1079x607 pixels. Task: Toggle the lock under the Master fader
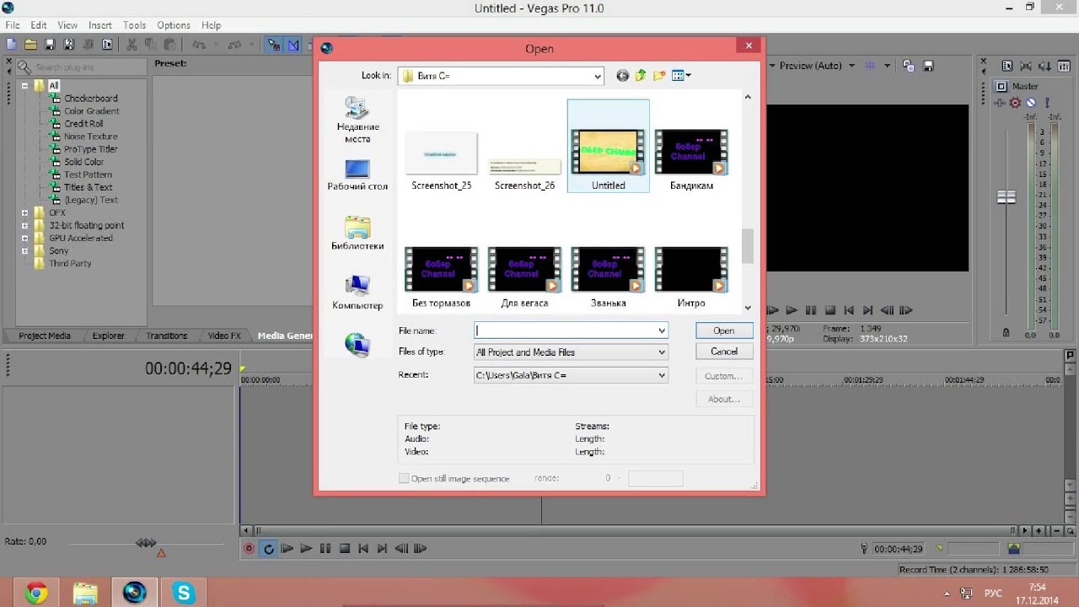[x=1006, y=333]
